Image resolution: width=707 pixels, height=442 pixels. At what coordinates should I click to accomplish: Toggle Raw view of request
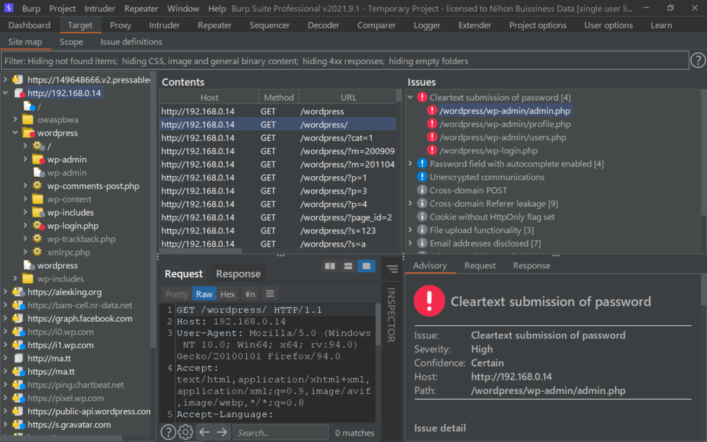tap(204, 293)
